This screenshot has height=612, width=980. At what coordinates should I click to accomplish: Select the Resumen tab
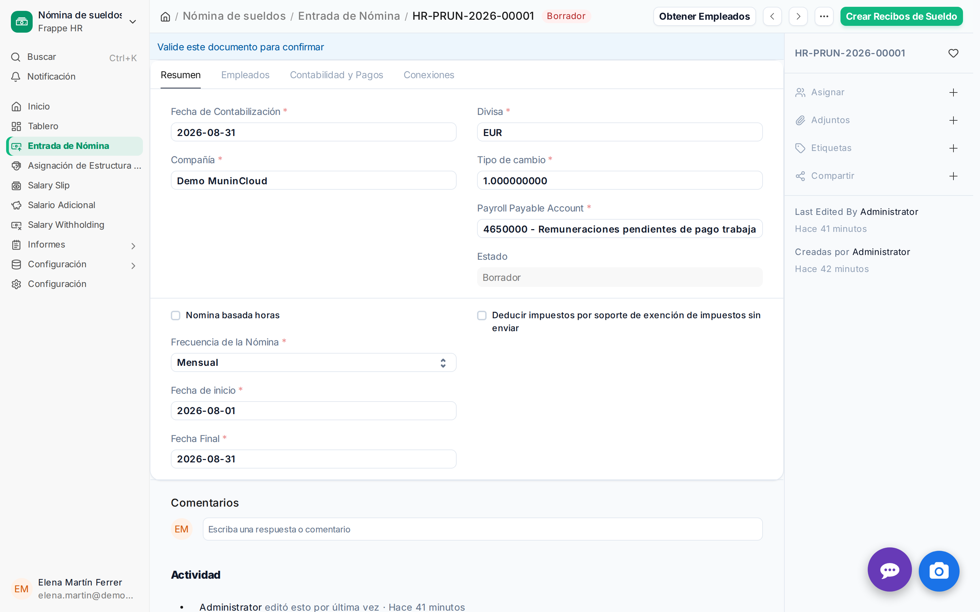click(x=181, y=75)
